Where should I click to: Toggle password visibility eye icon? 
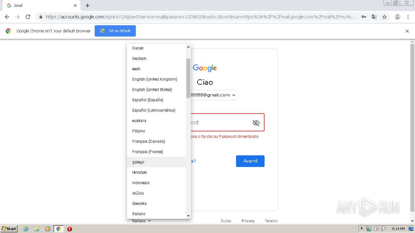click(x=256, y=123)
